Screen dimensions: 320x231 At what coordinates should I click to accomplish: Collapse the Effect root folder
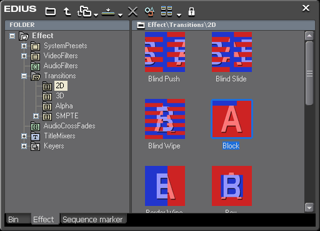coord(12,36)
